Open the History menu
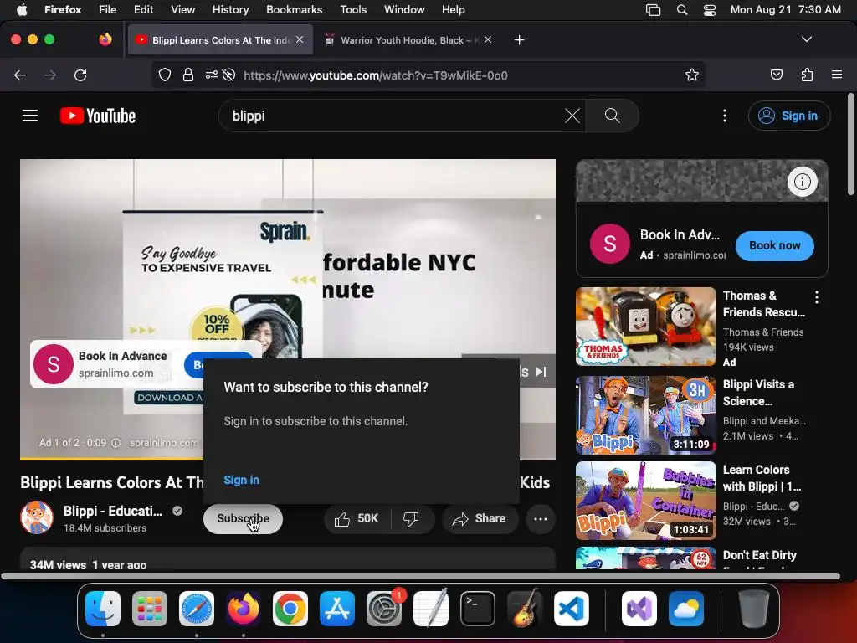Screen dimensions: 857x643 click(230, 9)
